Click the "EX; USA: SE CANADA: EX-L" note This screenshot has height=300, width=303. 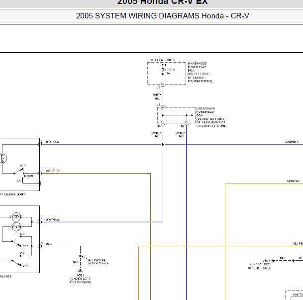pos(99,261)
